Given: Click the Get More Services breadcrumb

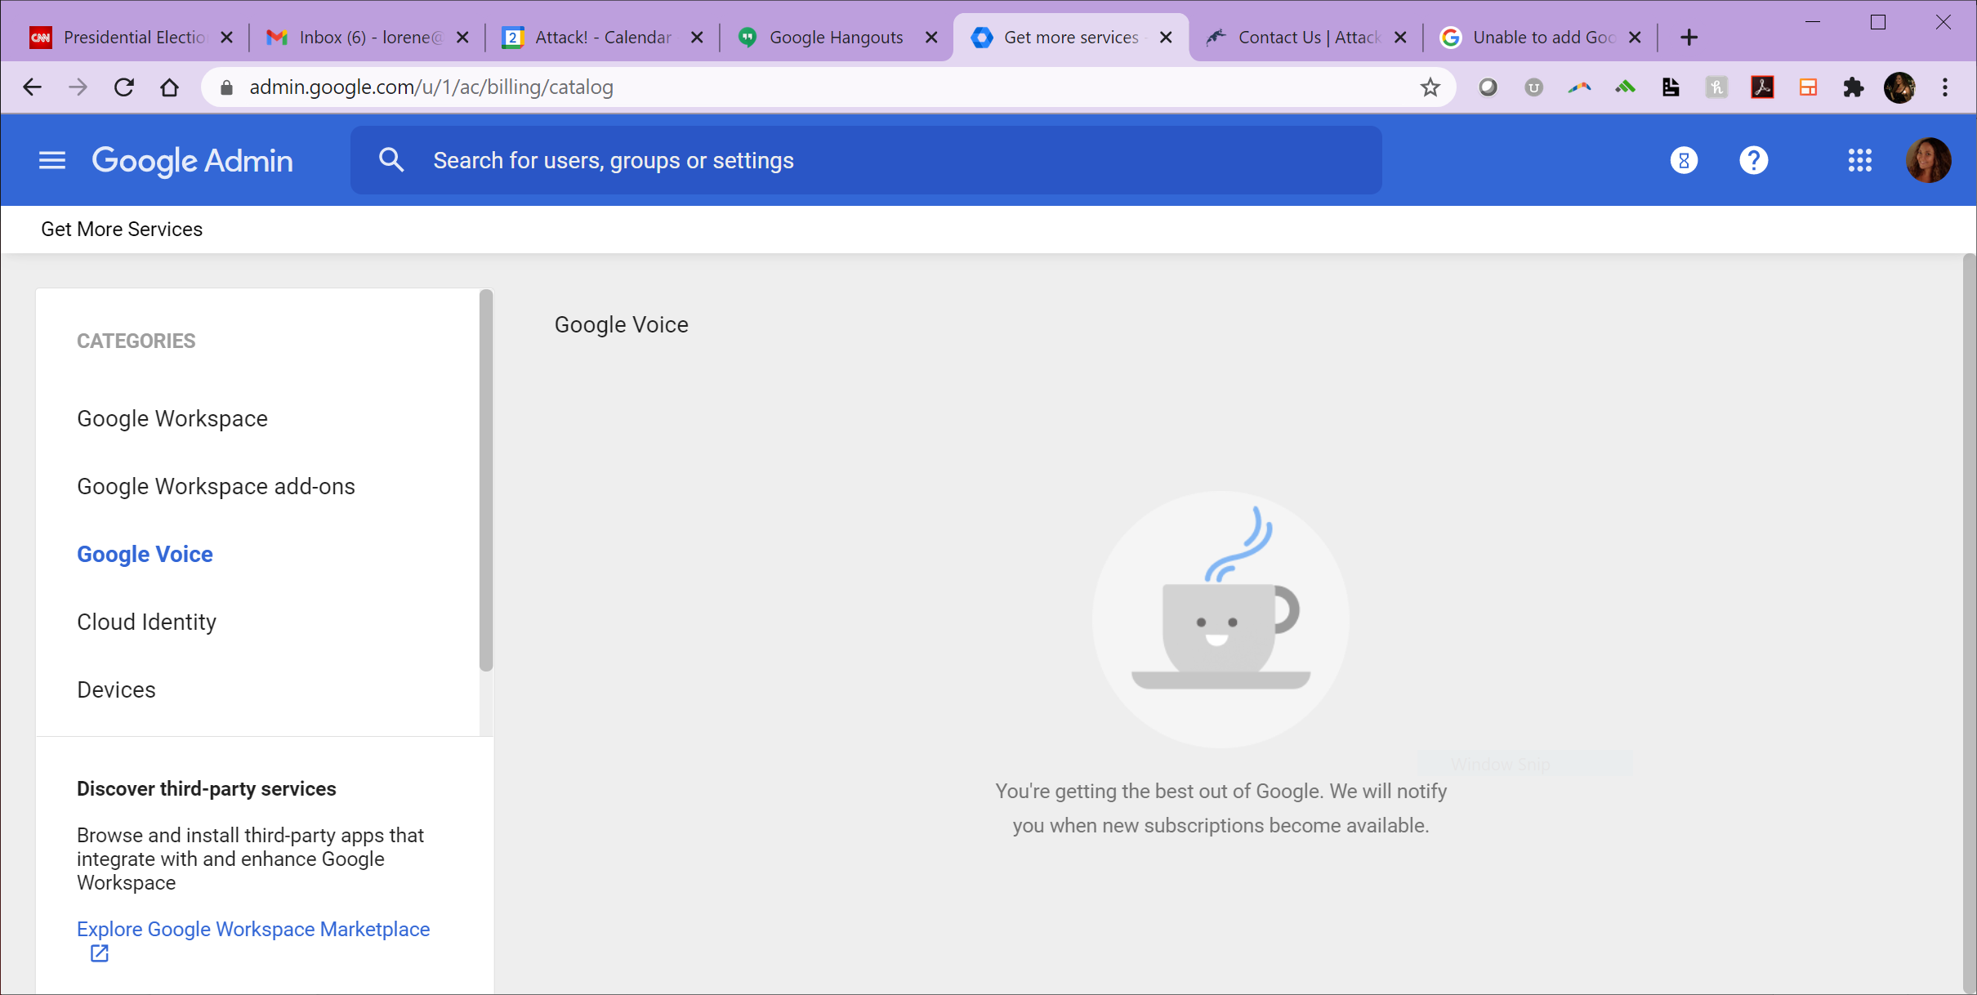Looking at the screenshot, I should [x=122, y=230].
